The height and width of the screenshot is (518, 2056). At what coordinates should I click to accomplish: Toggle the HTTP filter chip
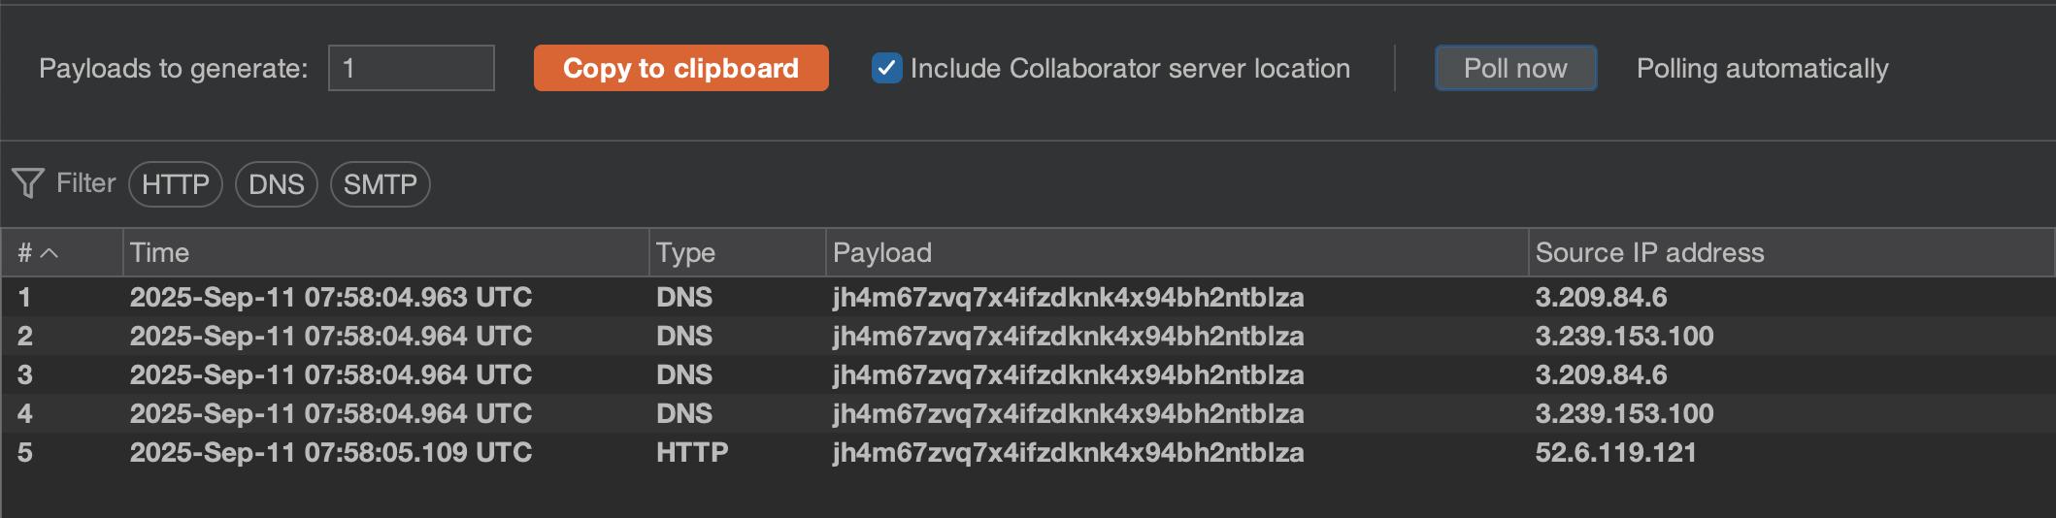(x=176, y=184)
